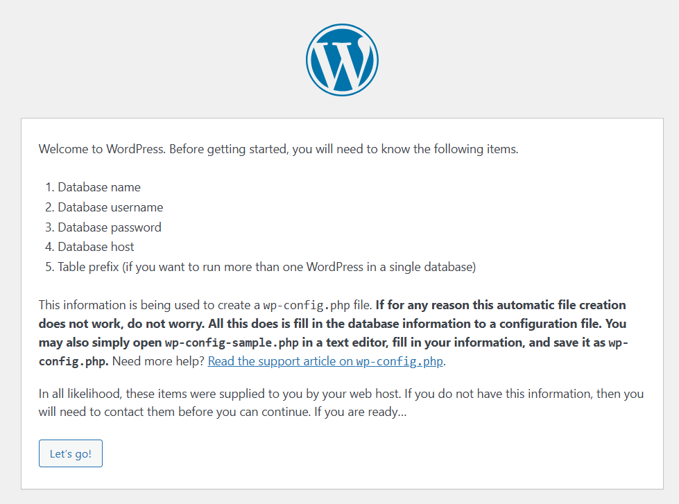Image resolution: width=679 pixels, height=504 pixels.
Task: Click the "Welcome to WordPress" intro sentence
Action: (x=277, y=149)
